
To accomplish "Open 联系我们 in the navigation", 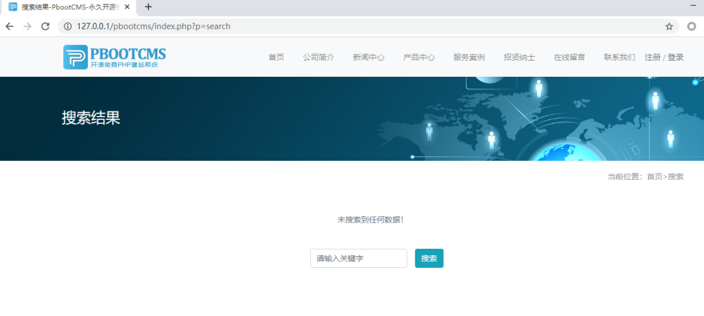I will [x=620, y=57].
